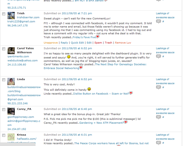The height and width of the screenshot is (146, 183).
Task: Click the 67 comment bubble in Krissa's row
Action: [159, 143]
